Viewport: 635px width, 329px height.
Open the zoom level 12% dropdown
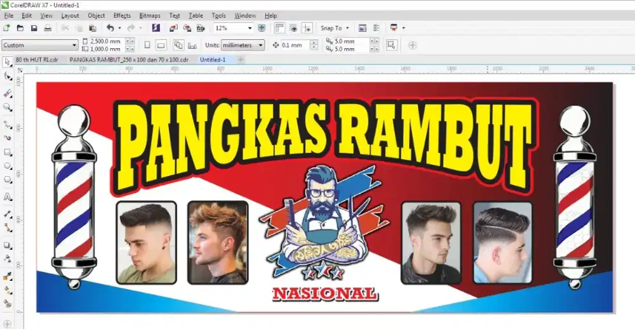click(250, 28)
